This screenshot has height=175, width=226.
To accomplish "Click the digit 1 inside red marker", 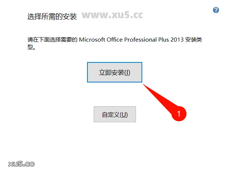I will coord(179,114).
